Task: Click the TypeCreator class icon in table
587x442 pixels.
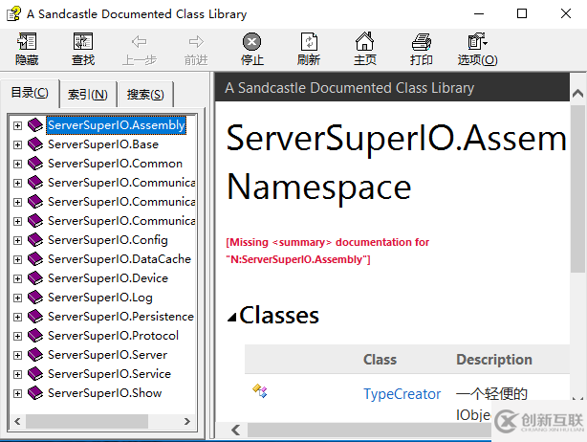Action: (x=260, y=390)
